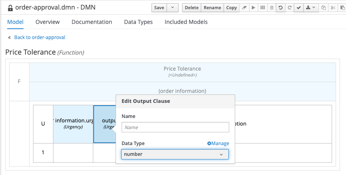346x175 pixels.
Task: Click the input entry cell in row 1
Action: (x=73, y=153)
